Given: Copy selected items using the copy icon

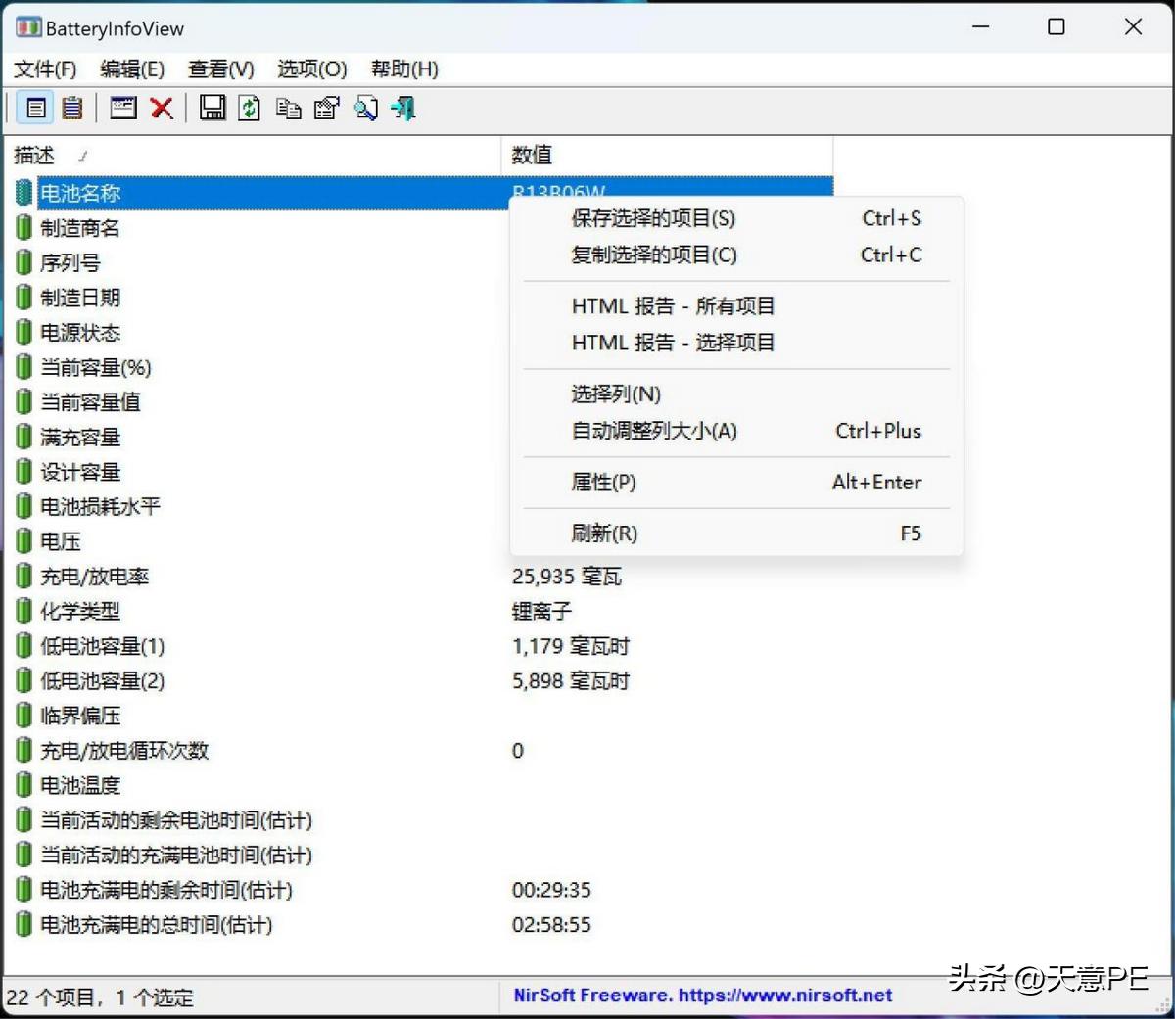Looking at the screenshot, I should pos(288,108).
